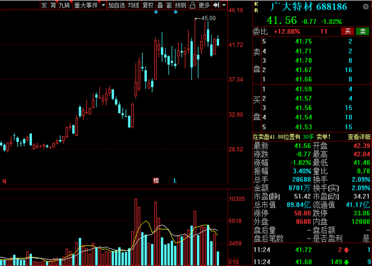Click 开盘 open price 42.39
Viewport: 372px width, 266px height.
coord(362,146)
